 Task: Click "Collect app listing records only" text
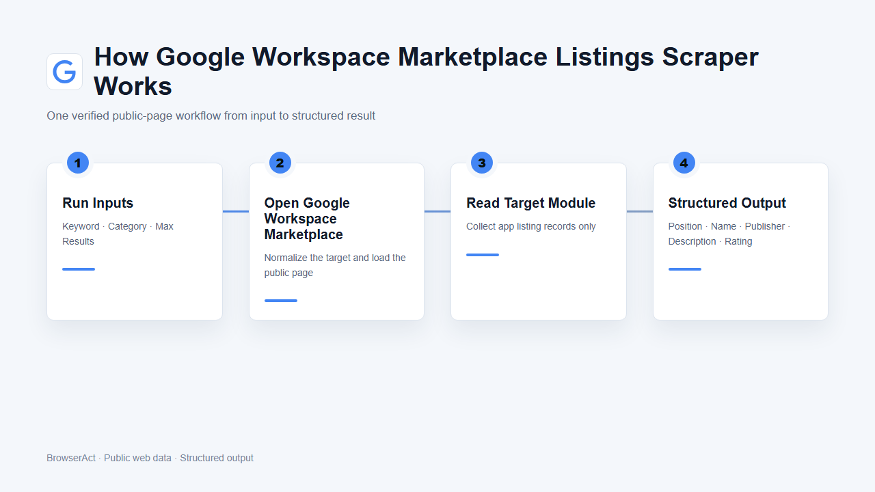click(531, 226)
